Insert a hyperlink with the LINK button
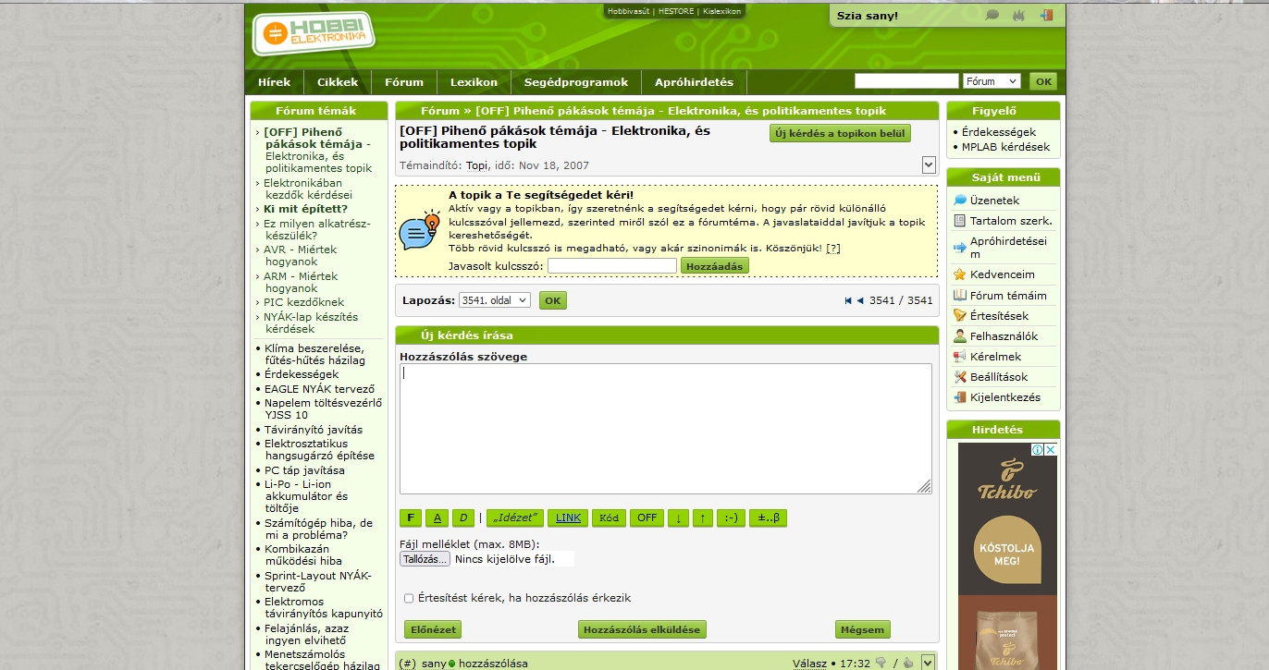1269x670 pixels. coord(568,518)
